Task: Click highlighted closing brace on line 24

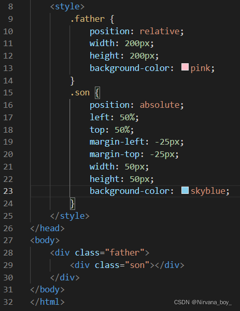Action: coord(73,204)
